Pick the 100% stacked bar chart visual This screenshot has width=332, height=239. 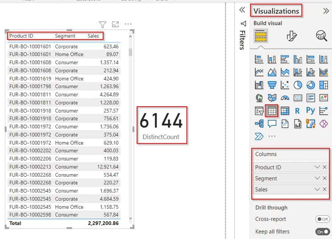[x=311, y=59]
